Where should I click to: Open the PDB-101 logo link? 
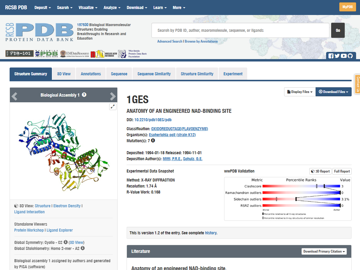tap(19, 53)
